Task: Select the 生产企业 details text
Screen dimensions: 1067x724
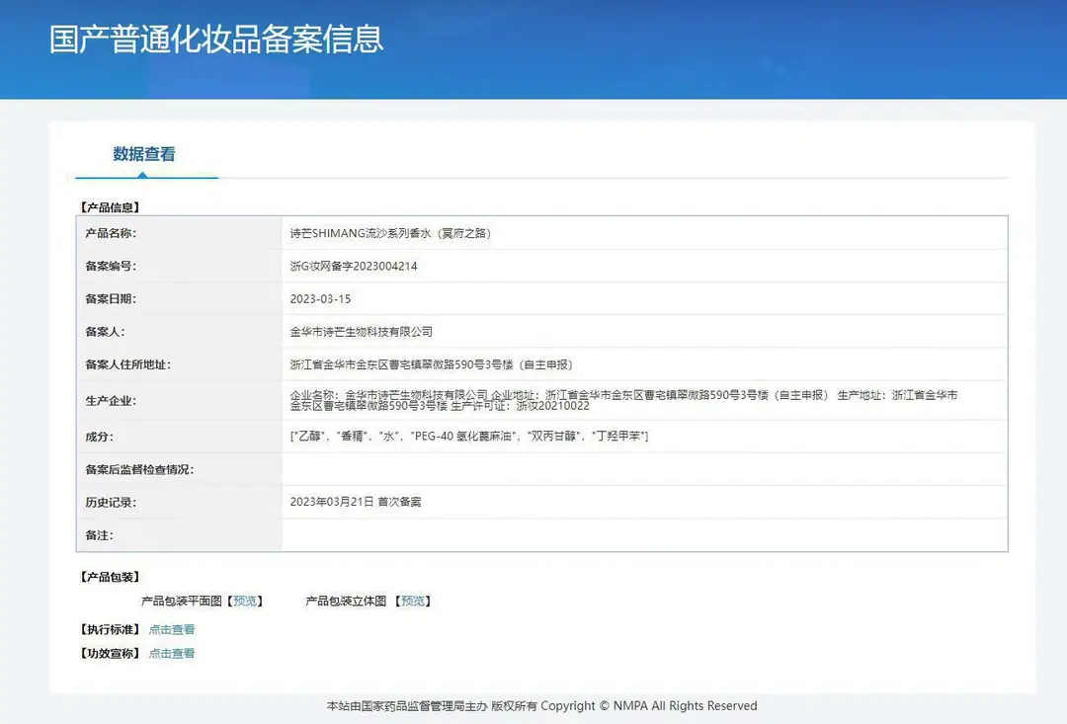Action: (624, 400)
